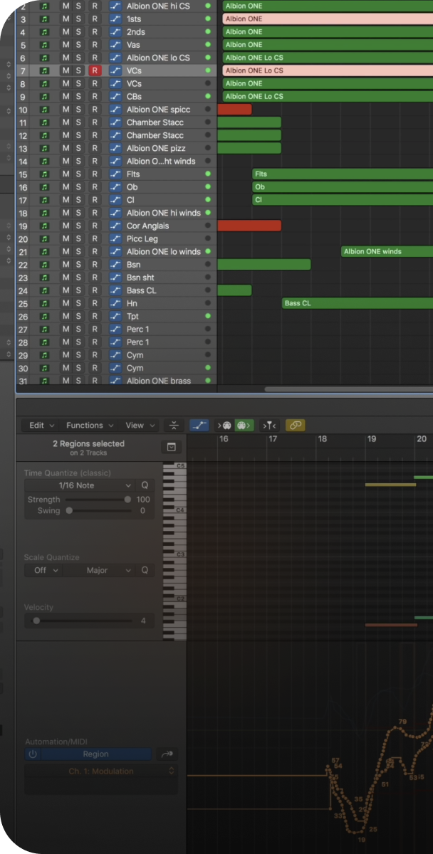Click the instrument icon on the Flts track
The height and width of the screenshot is (854, 433).
pyautogui.click(x=44, y=174)
